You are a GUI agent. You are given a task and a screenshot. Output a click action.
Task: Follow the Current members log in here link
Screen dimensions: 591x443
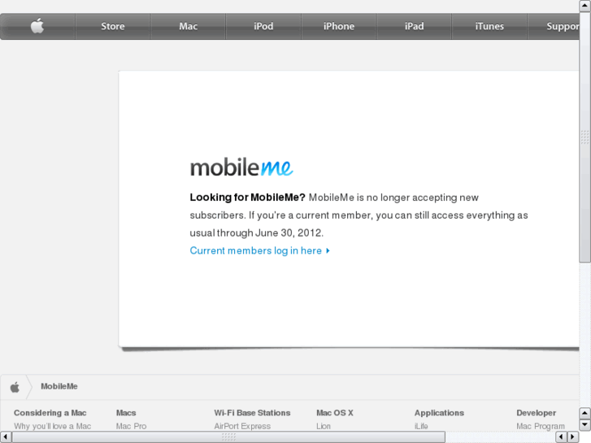[256, 250]
